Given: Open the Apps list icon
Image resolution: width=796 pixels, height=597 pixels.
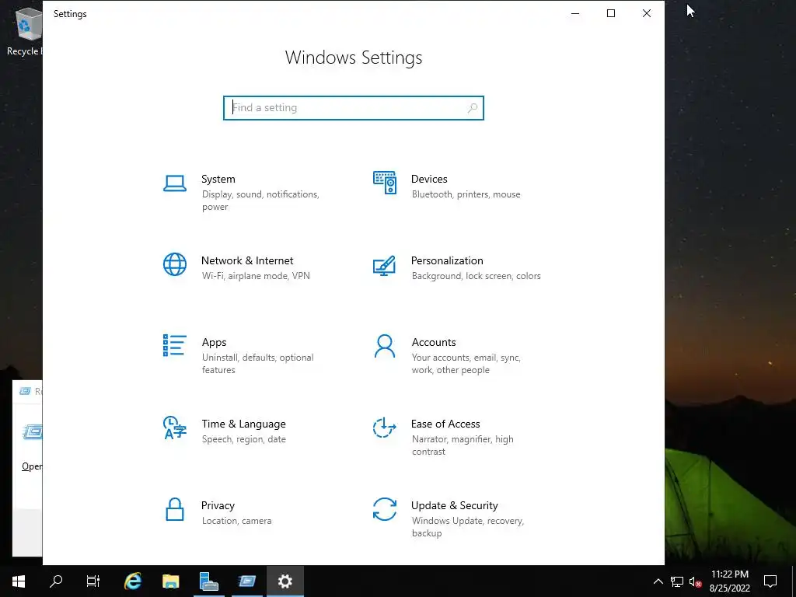Looking at the screenshot, I should [x=175, y=346].
